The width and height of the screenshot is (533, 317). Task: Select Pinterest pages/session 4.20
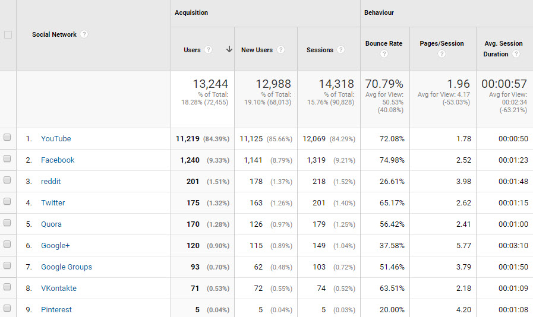point(463,310)
